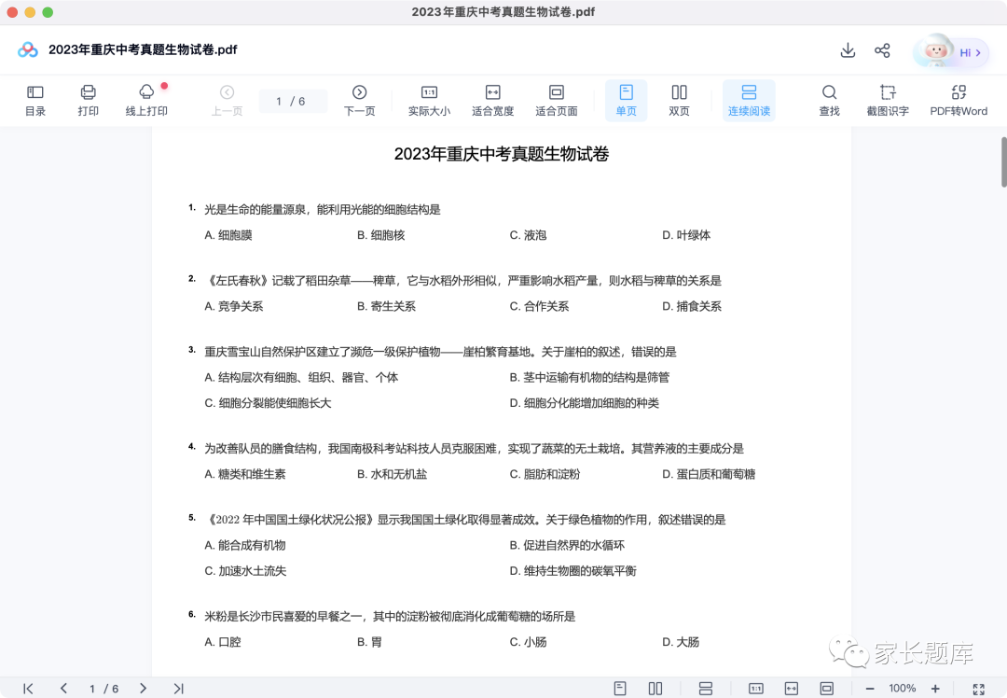This screenshot has height=698, width=1007.
Task: Click fit page icon in bottom bar
Action: [826, 689]
